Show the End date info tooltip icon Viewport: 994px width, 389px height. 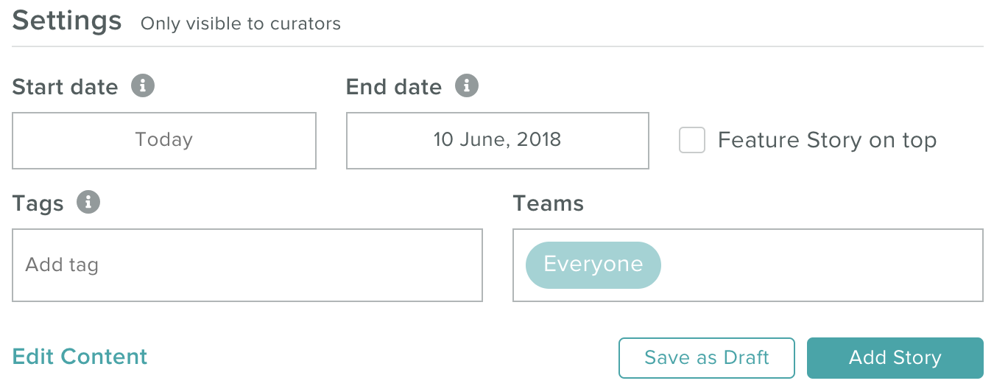tap(467, 85)
